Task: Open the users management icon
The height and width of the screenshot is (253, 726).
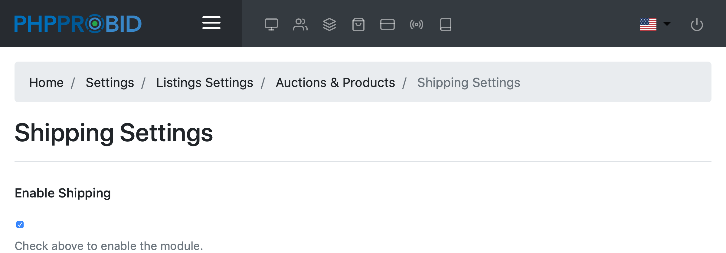Action: [x=300, y=24]
